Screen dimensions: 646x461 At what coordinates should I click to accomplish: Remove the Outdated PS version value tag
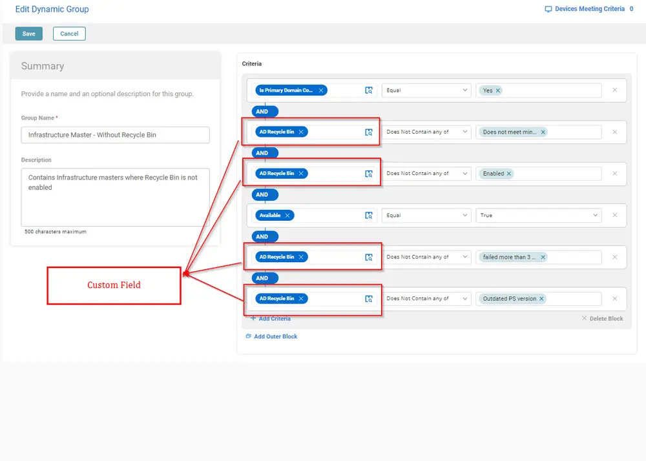[x=541, y=299]
